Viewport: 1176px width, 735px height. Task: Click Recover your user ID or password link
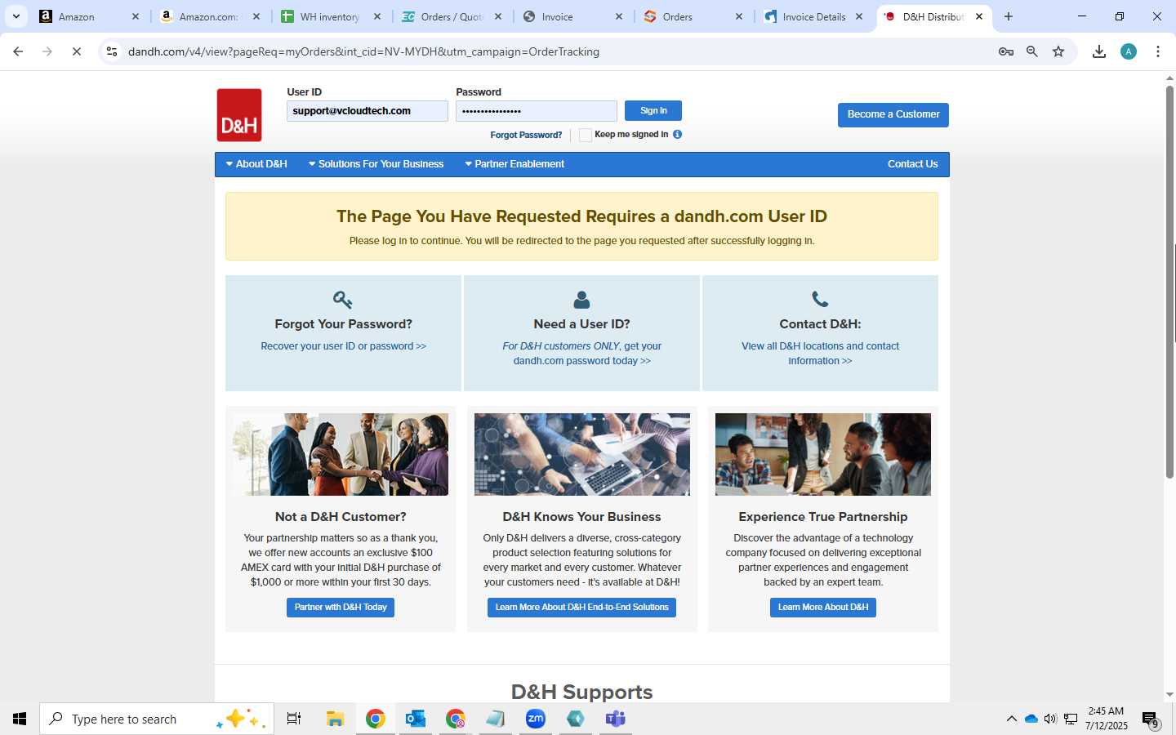(x=343, y=346)
